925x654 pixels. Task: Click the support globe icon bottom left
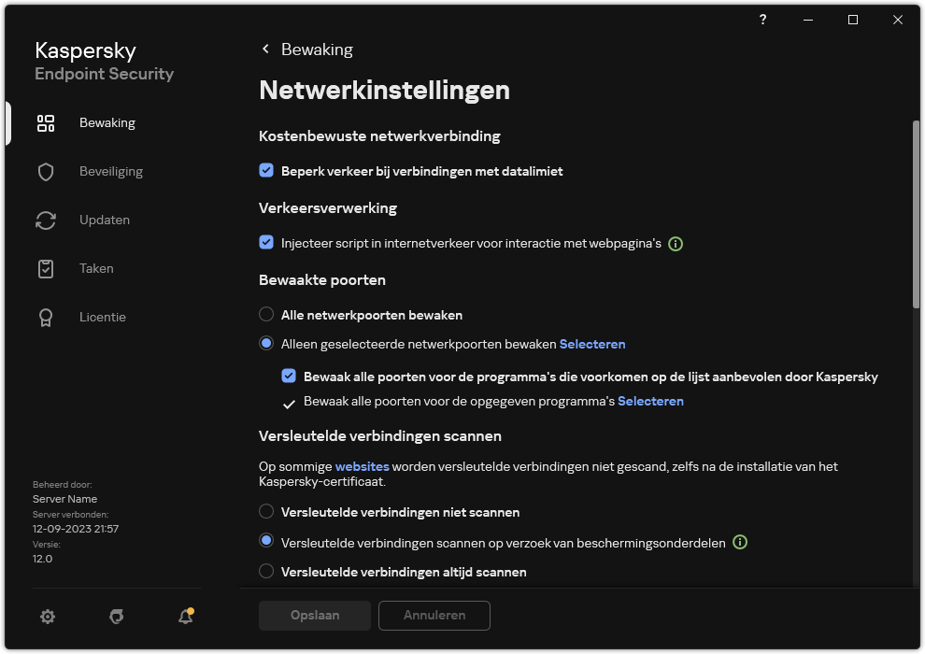click(x=116, y=617)
